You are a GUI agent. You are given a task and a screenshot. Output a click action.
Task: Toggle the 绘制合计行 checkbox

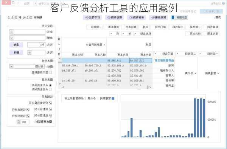(x=28, y=110)
